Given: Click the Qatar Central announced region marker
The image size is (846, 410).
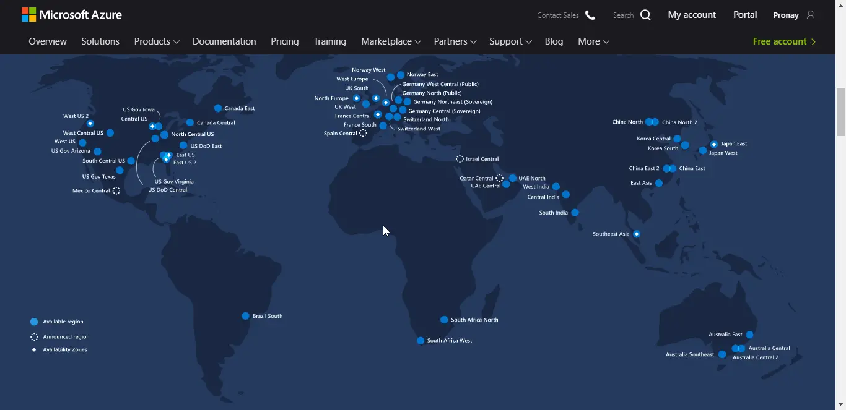Looking at the screenshot, I should 500,178.
